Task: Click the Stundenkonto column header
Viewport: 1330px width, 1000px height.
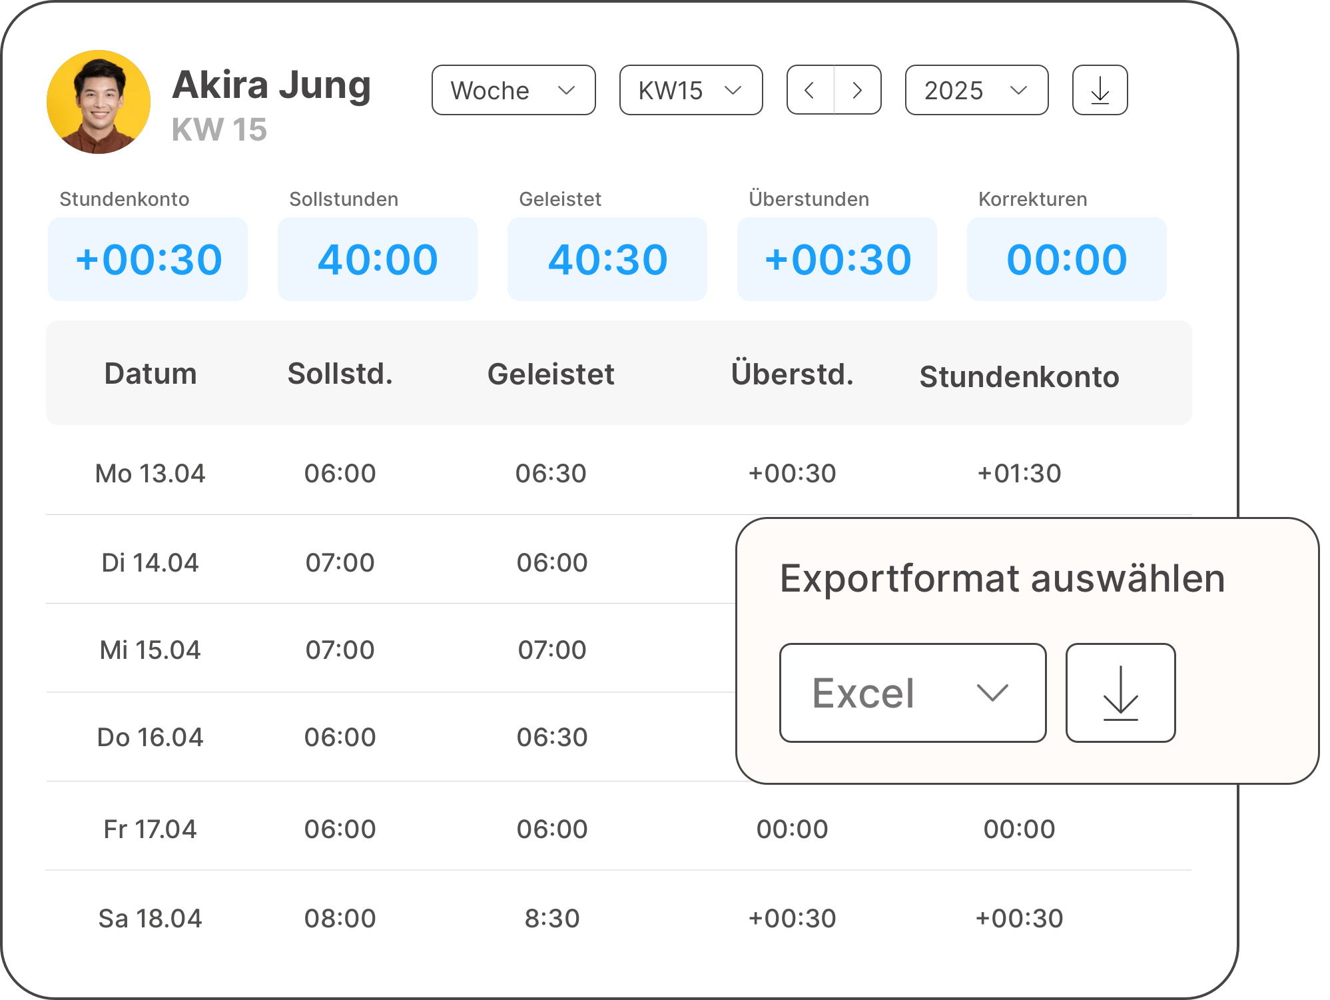Action: pyautogui.click(x=1019, y=376)
